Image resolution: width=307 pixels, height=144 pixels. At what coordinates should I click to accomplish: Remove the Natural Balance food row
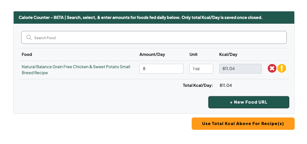(272, 69)
